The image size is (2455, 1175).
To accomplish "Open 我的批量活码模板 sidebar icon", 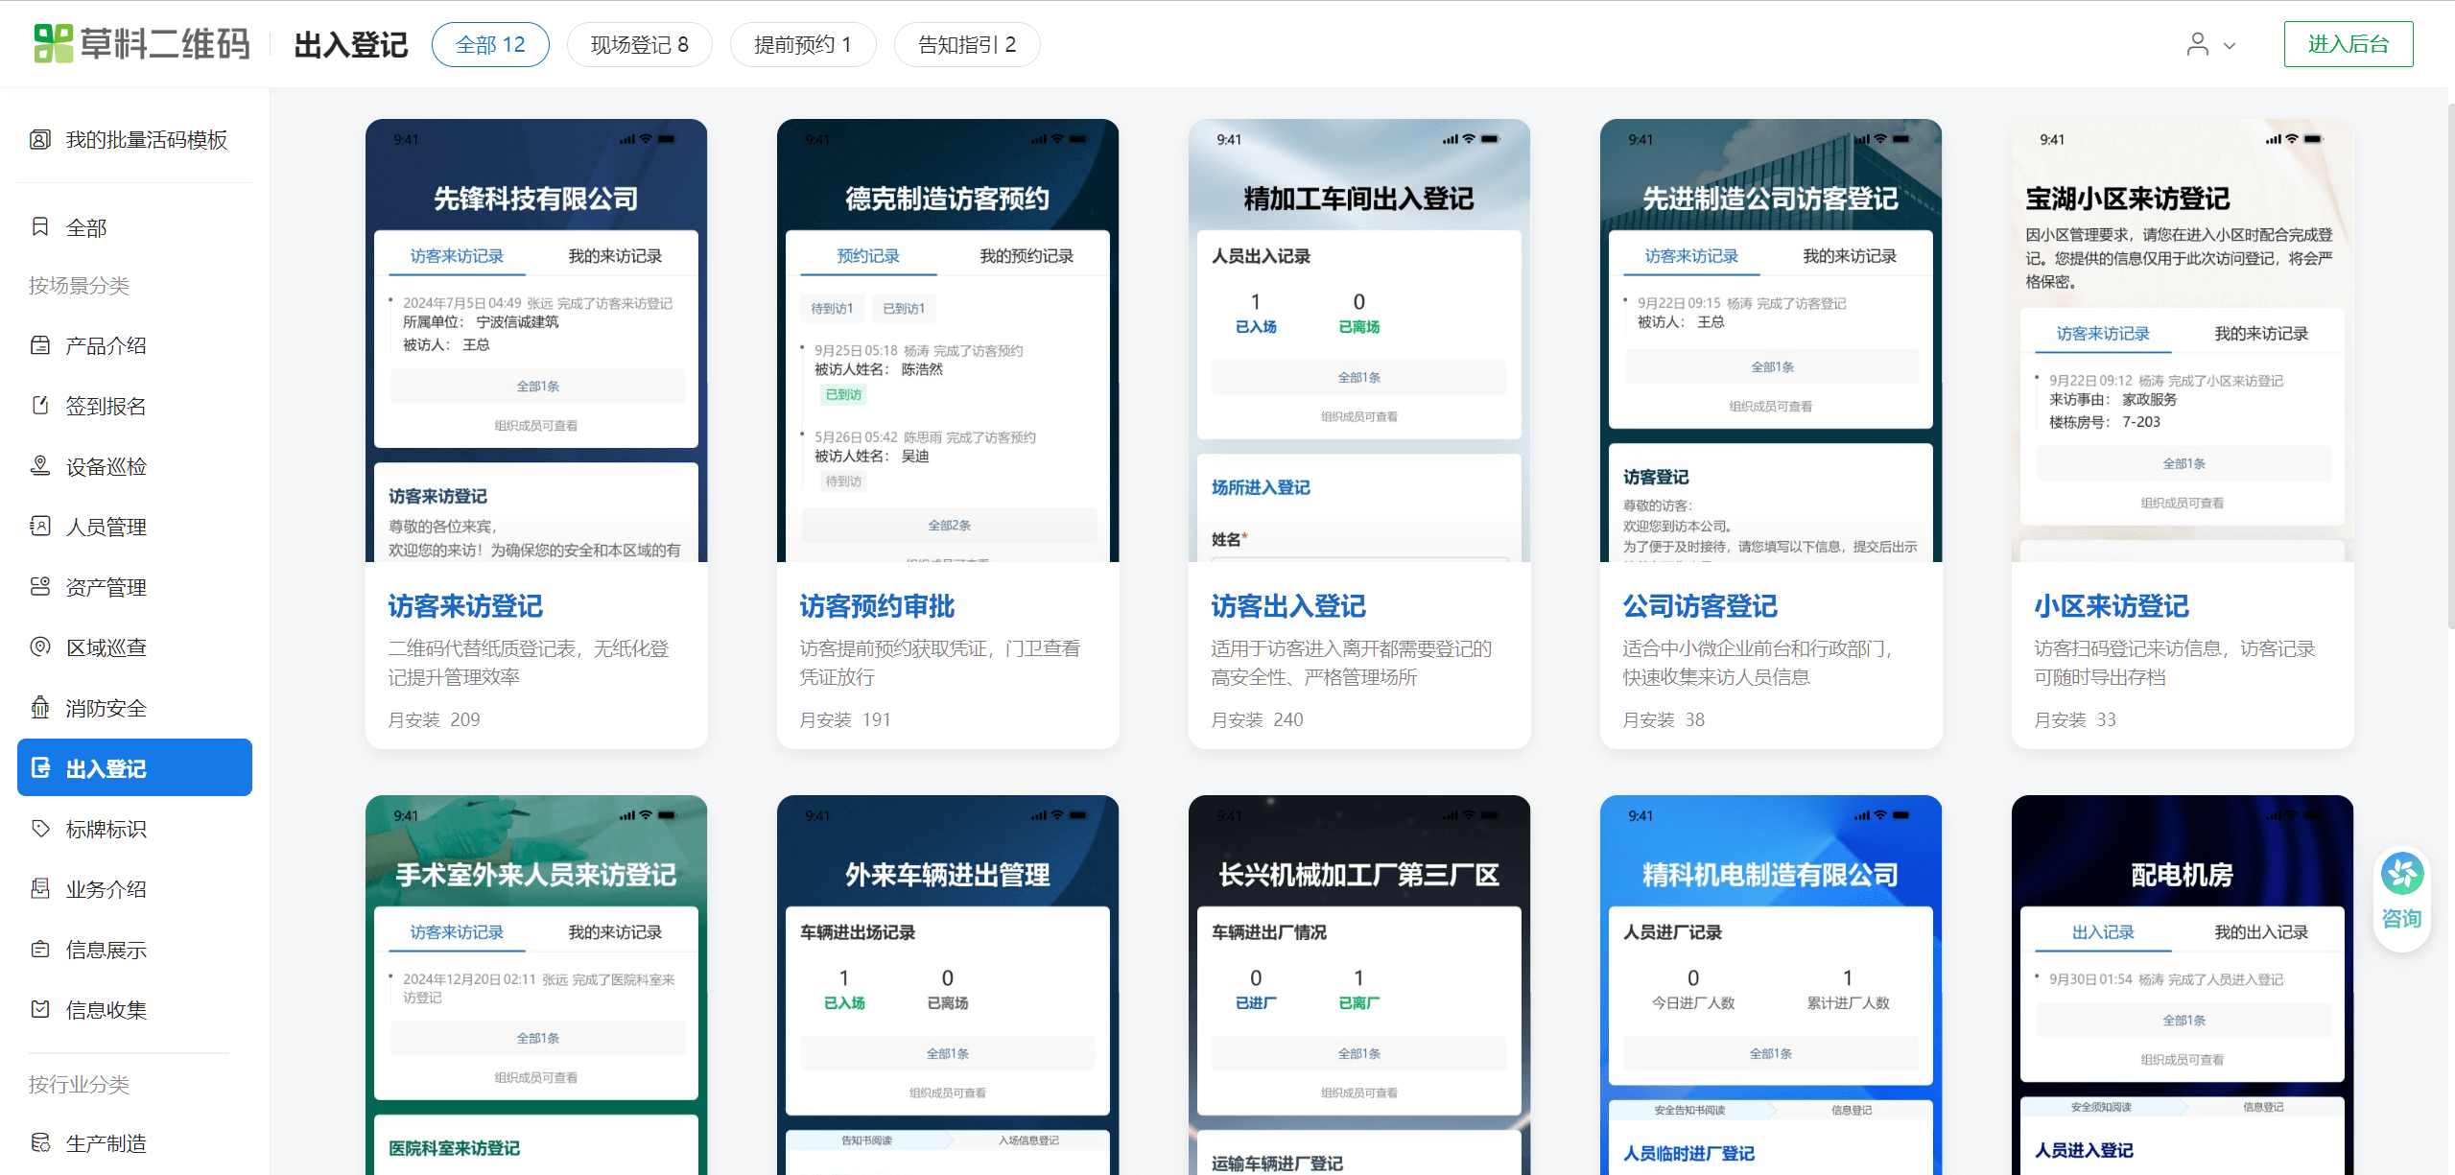I will coord(40,140).
